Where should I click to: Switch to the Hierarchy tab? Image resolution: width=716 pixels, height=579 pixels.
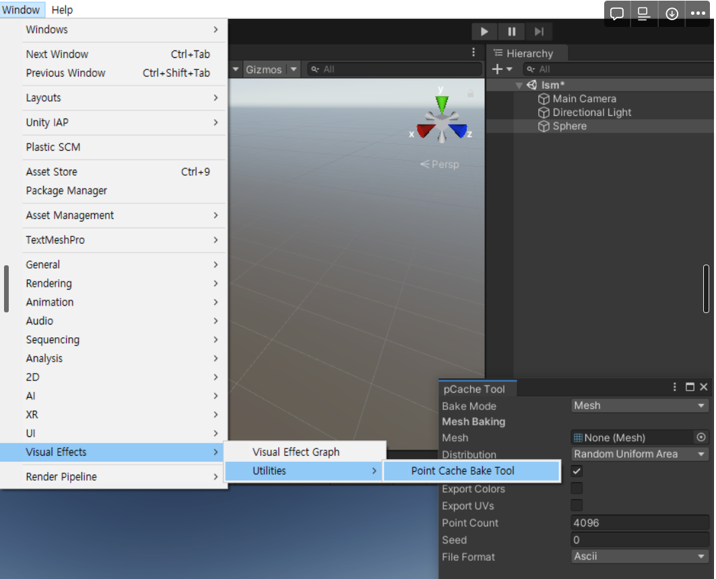pyautogui.click(x=527, y=53)
